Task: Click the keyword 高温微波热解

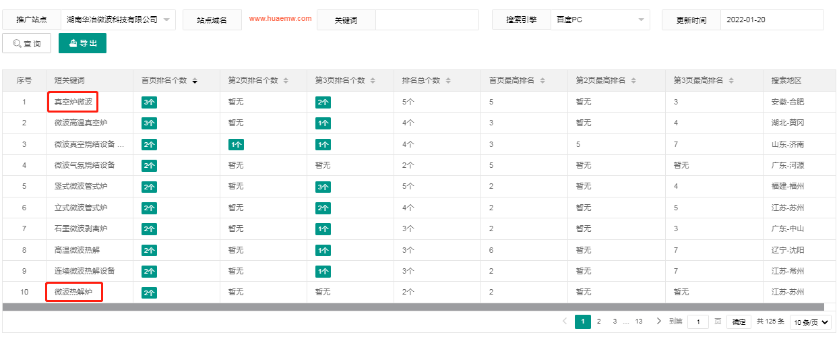Action: (77, 250)
